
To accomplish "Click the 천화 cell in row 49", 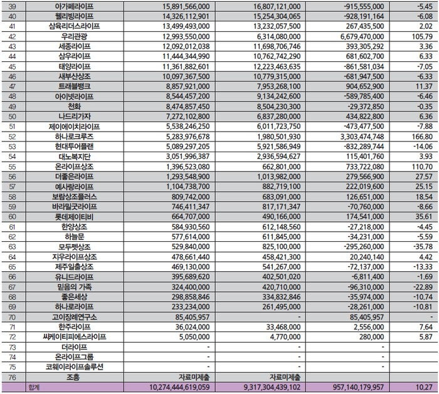I will tap(74, 106).
